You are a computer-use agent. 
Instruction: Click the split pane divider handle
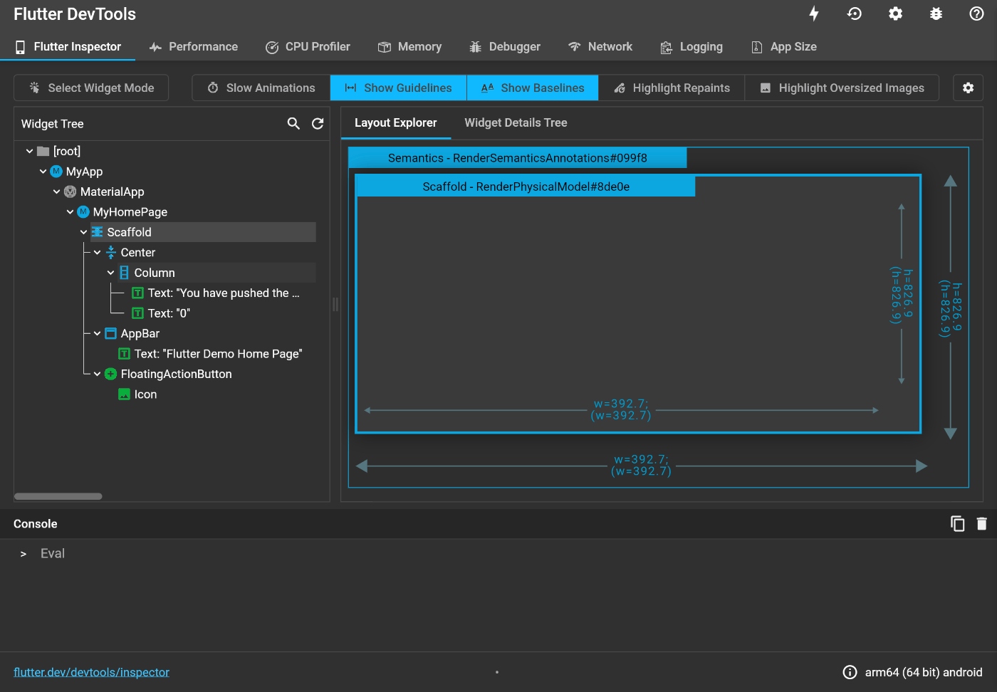coord(335,305)
